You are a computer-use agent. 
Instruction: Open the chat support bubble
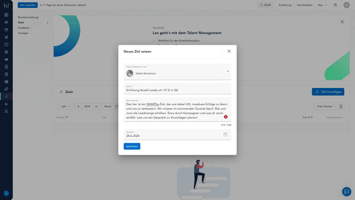pos(347,192)
